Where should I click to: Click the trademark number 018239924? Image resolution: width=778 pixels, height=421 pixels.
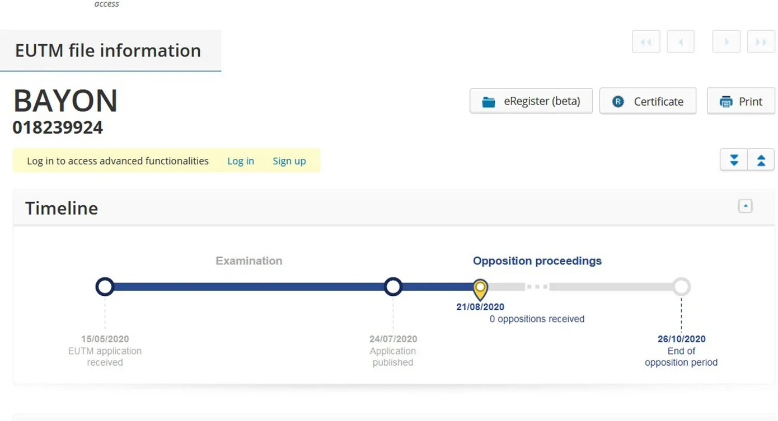pyautogui.click(x=58, y=127)
